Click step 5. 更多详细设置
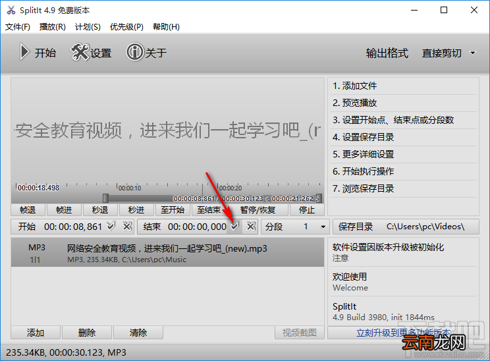This screenshot has width=490, height=361. [x=403, y=154]
